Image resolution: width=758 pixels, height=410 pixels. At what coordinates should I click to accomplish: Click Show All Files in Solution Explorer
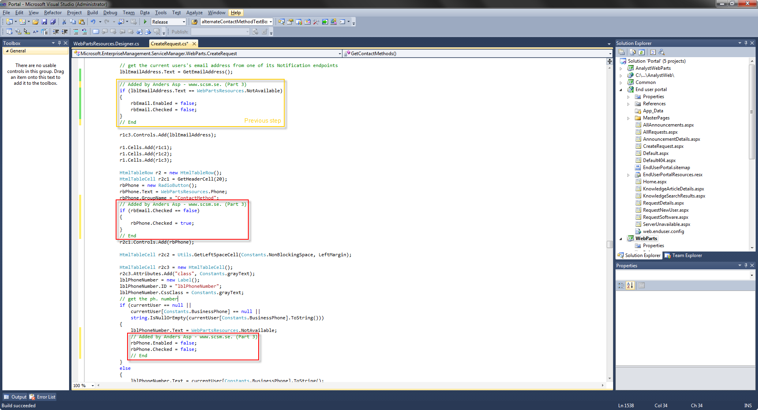click(633, 52)
